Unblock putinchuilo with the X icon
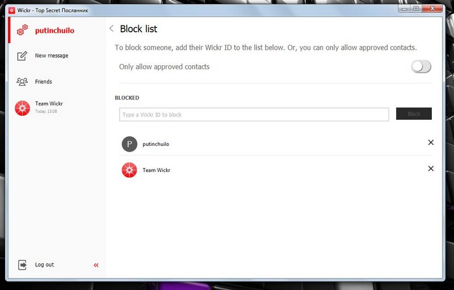The height and width of the screenshot is (290, 454). coord(431,142)
